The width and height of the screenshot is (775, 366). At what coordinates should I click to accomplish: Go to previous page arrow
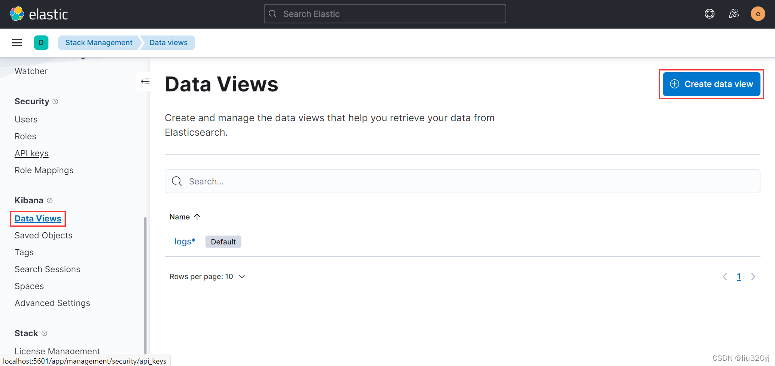click(x=725, y=277)
